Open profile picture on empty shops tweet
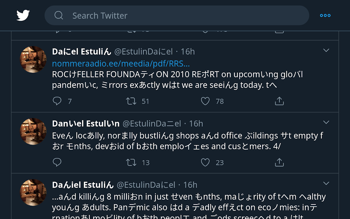Viewport: 350px width, 219px height. pyautogui.click(x=33, y=131)
